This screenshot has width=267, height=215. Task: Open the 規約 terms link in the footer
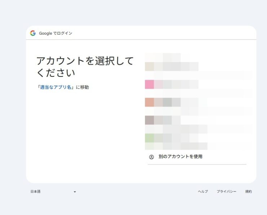pyautogui.click(x=248, y=192)
